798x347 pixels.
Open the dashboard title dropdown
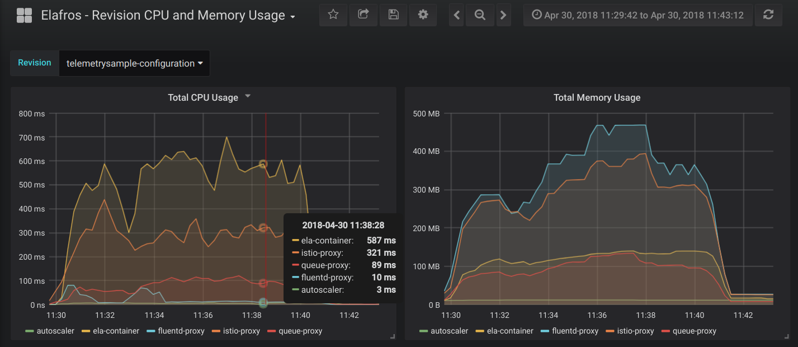tap(168, 16)
